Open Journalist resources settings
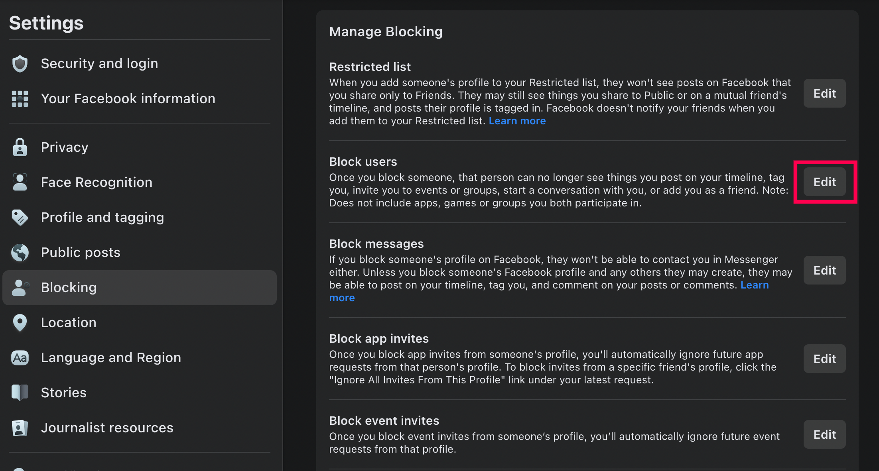The image size is (879, 471). [x=107, y=428]
